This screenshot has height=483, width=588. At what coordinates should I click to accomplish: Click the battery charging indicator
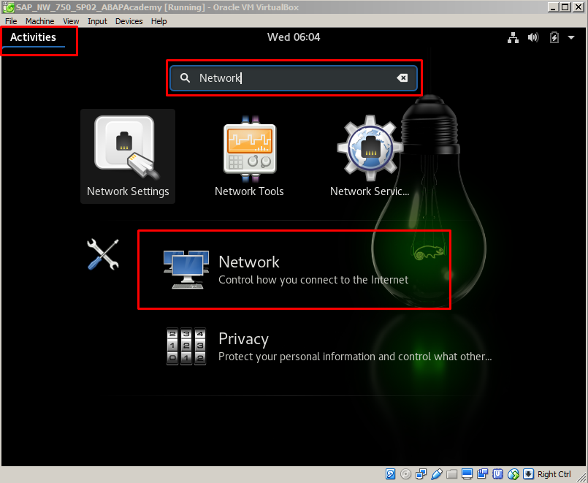[554, 37]
